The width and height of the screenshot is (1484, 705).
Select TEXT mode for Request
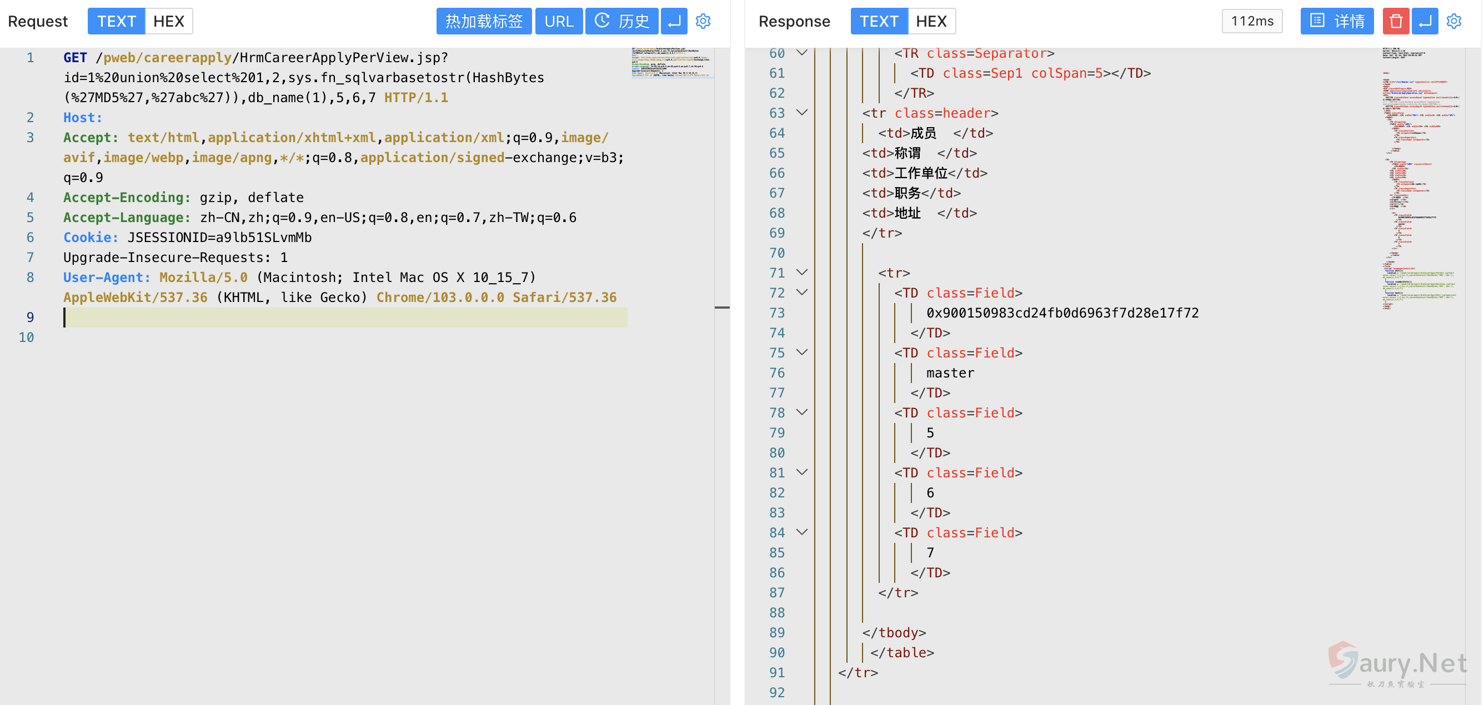(116, 21)
